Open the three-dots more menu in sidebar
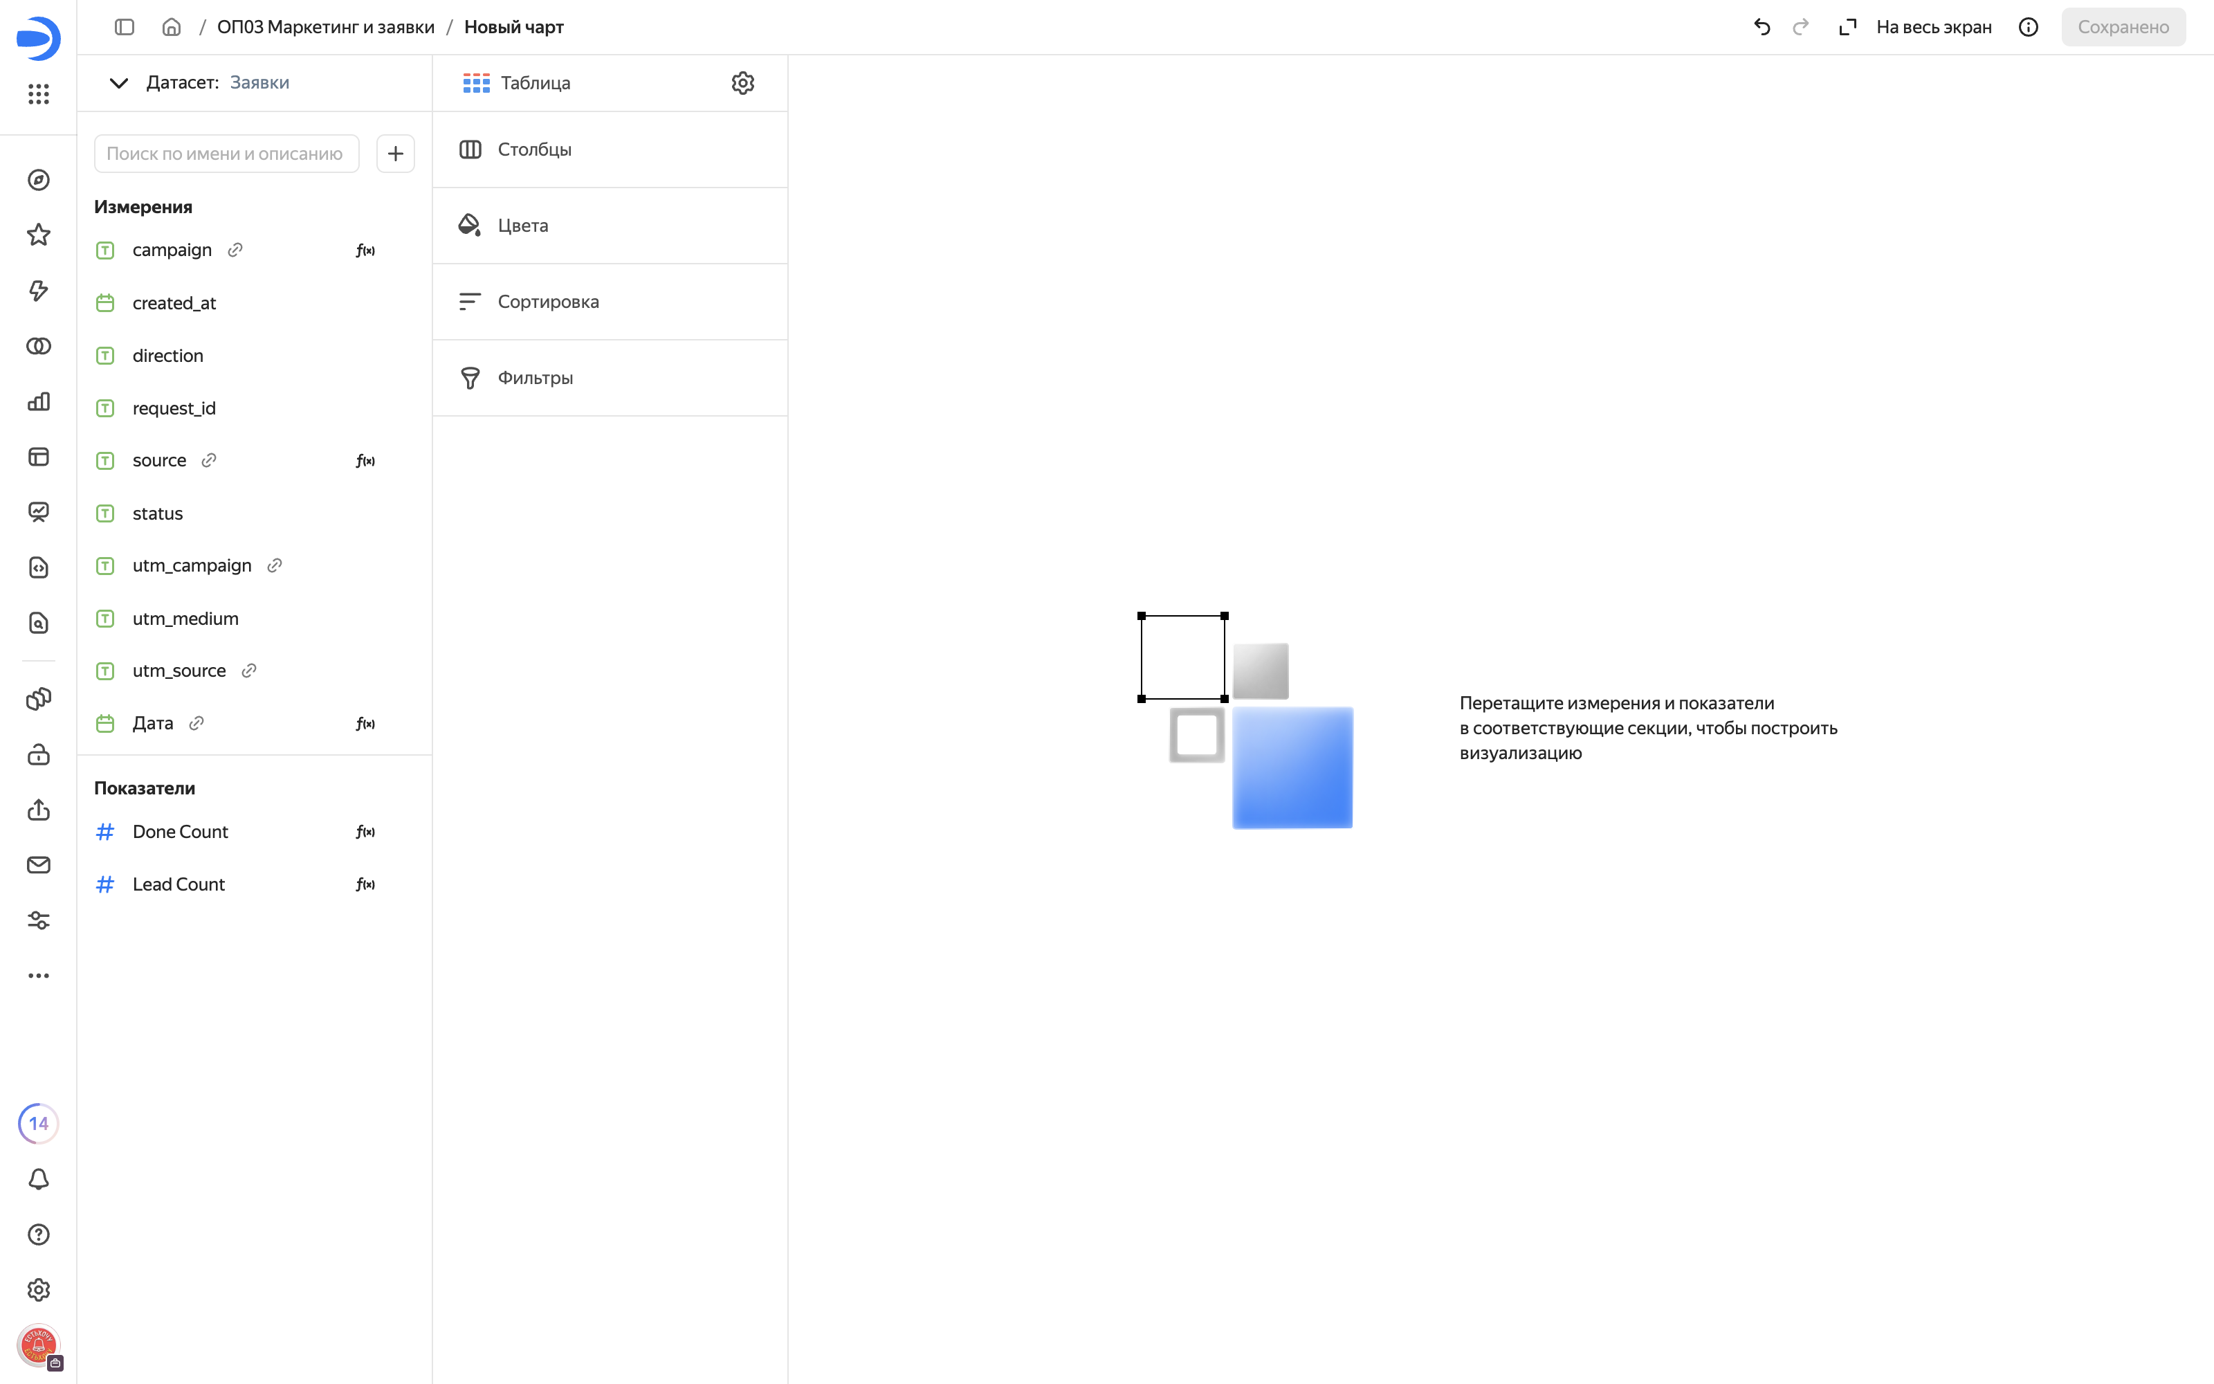2214x1384 pixels. (39, 976)
